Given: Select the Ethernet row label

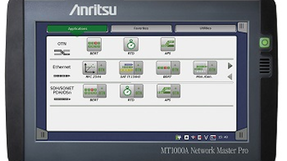Looking at the screenshot, I should click(x=62, y=67).
